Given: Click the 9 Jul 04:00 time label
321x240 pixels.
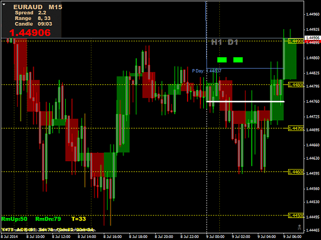Looking at the screenshot, I should tap(267, 236).
